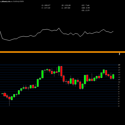This screenshot has width=125, height=125.
Task: Click the 72 price axis label
Action: [x=119, y=96]
